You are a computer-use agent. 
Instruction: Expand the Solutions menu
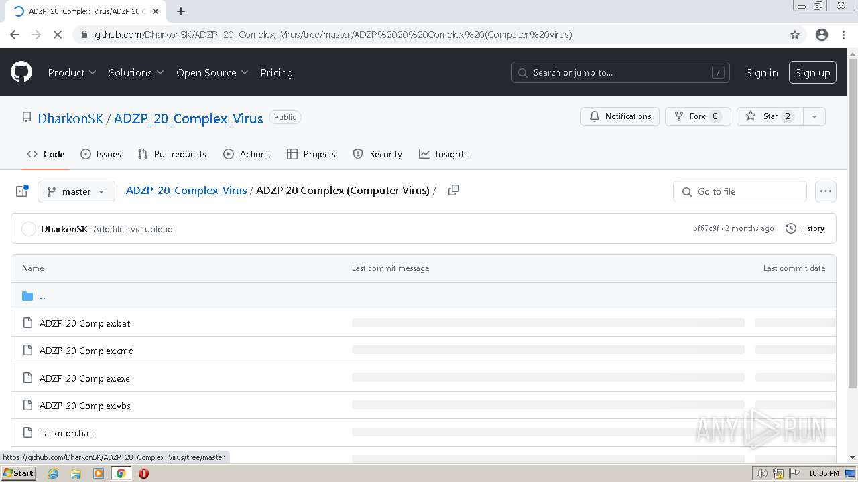[x=136, y=72]
